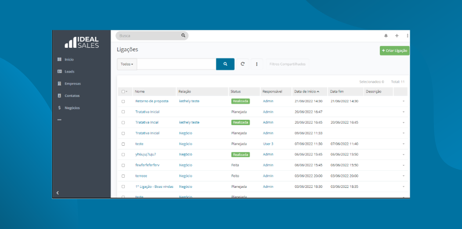Check the checkbox for 20/06/2022 16:45 row

[123, 122]
